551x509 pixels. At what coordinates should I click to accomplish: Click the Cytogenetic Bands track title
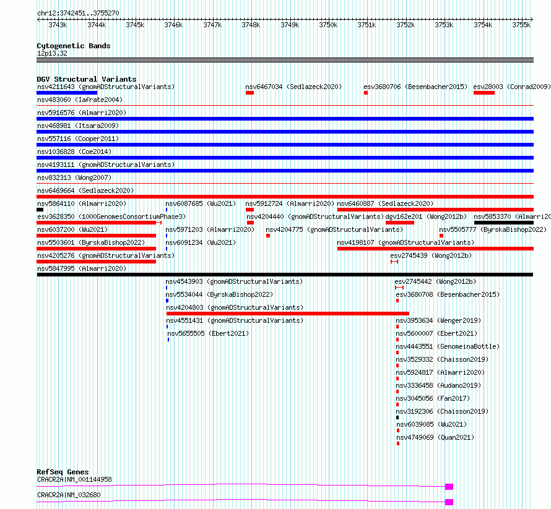(x=74, y=46)
